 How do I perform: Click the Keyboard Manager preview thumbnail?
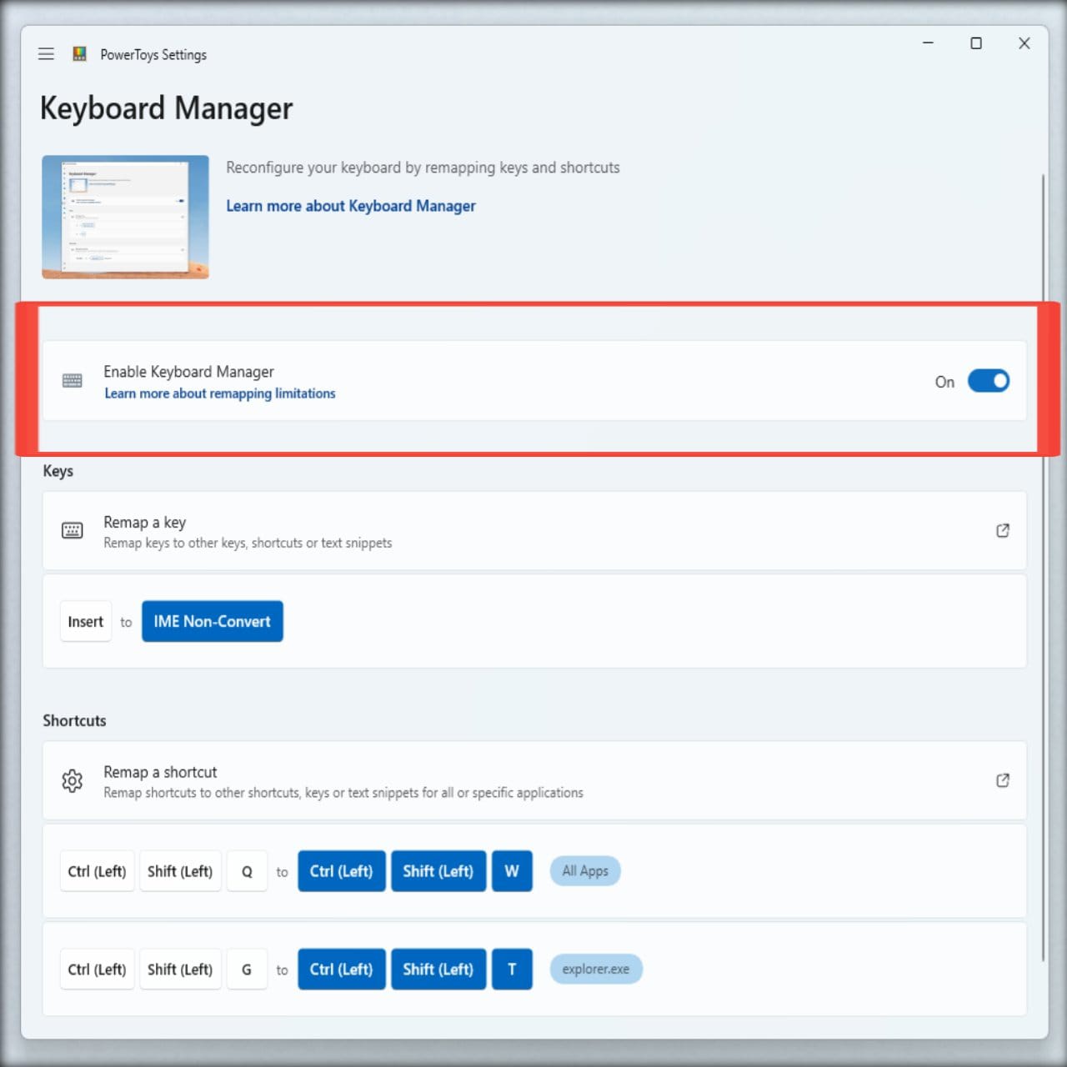click(125, 217)
